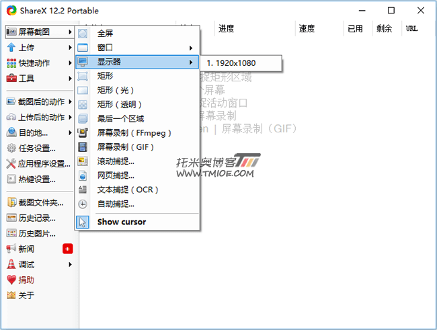Image resolution: width=437 pixels, height=330 pixels.
Task: Maximize the ShareX window
Action: (x=391, y=11)
